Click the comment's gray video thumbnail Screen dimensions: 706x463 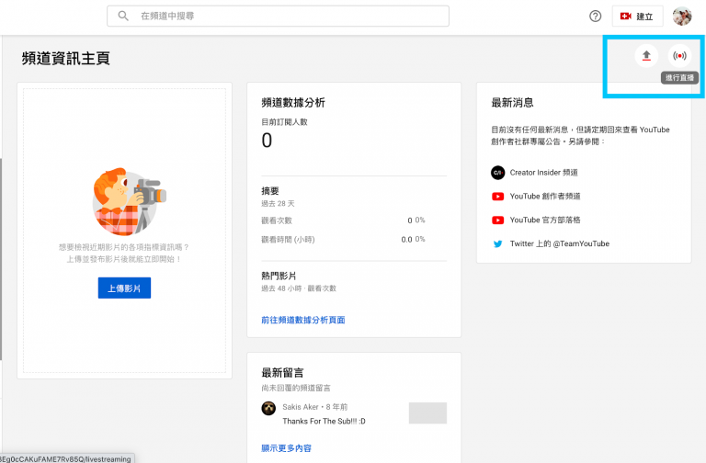(427, 413)
